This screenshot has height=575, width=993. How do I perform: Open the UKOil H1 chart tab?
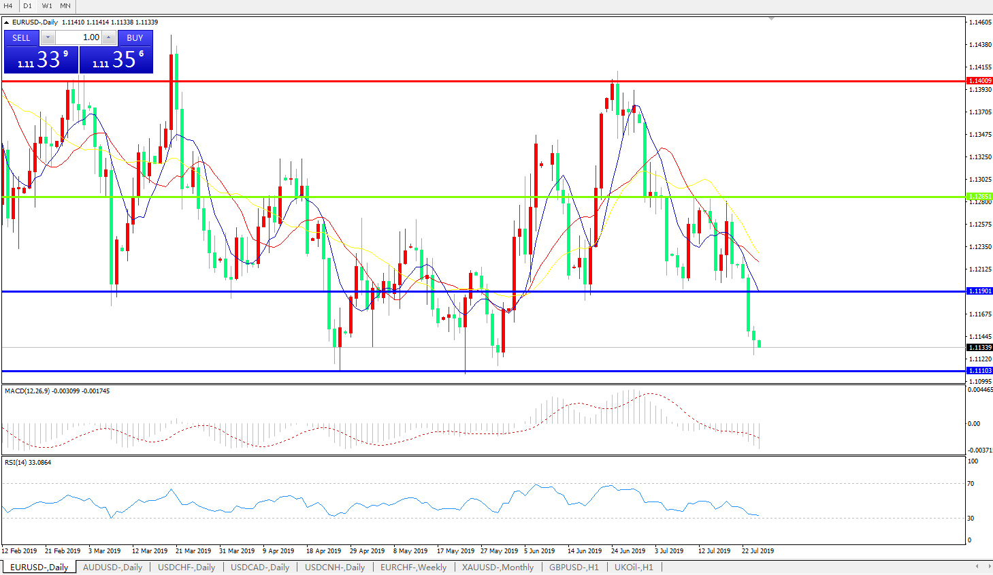point(633,567)
